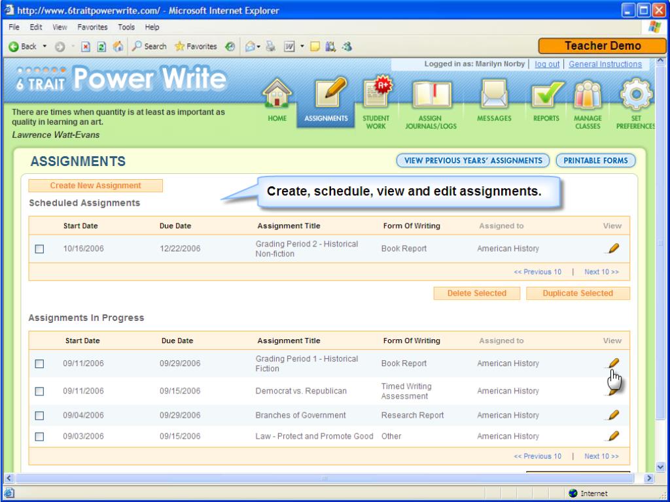Select the ASSIGNMENTS navigation tab
The width and height of the screenshot is (670, 502).
point(326,101)
